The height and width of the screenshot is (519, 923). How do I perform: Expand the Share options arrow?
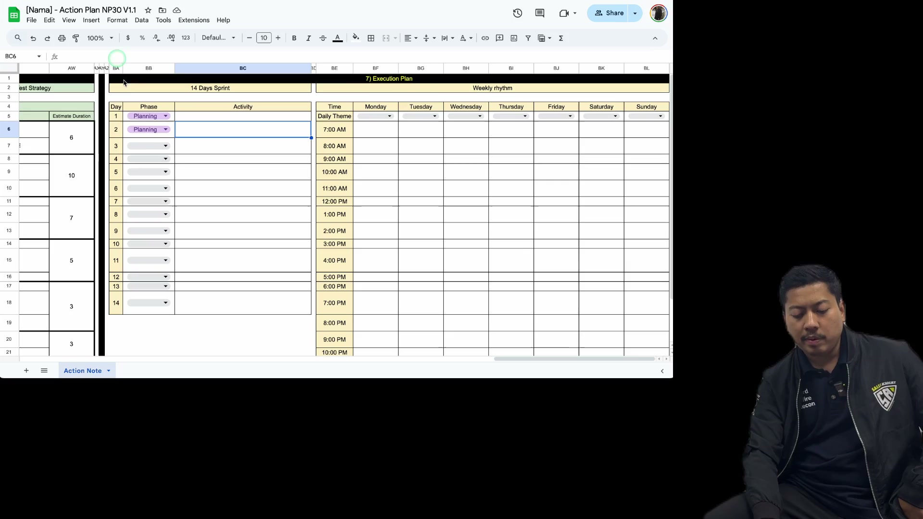635,13
